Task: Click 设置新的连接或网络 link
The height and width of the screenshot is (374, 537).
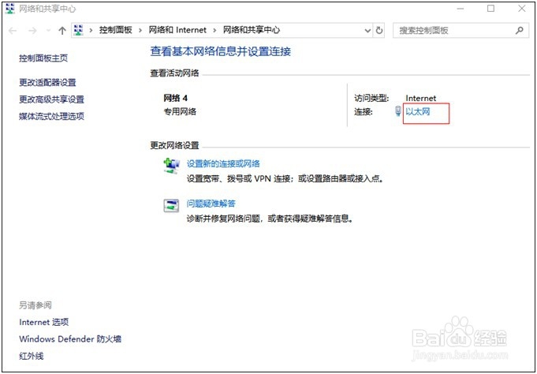Action: 223,163
